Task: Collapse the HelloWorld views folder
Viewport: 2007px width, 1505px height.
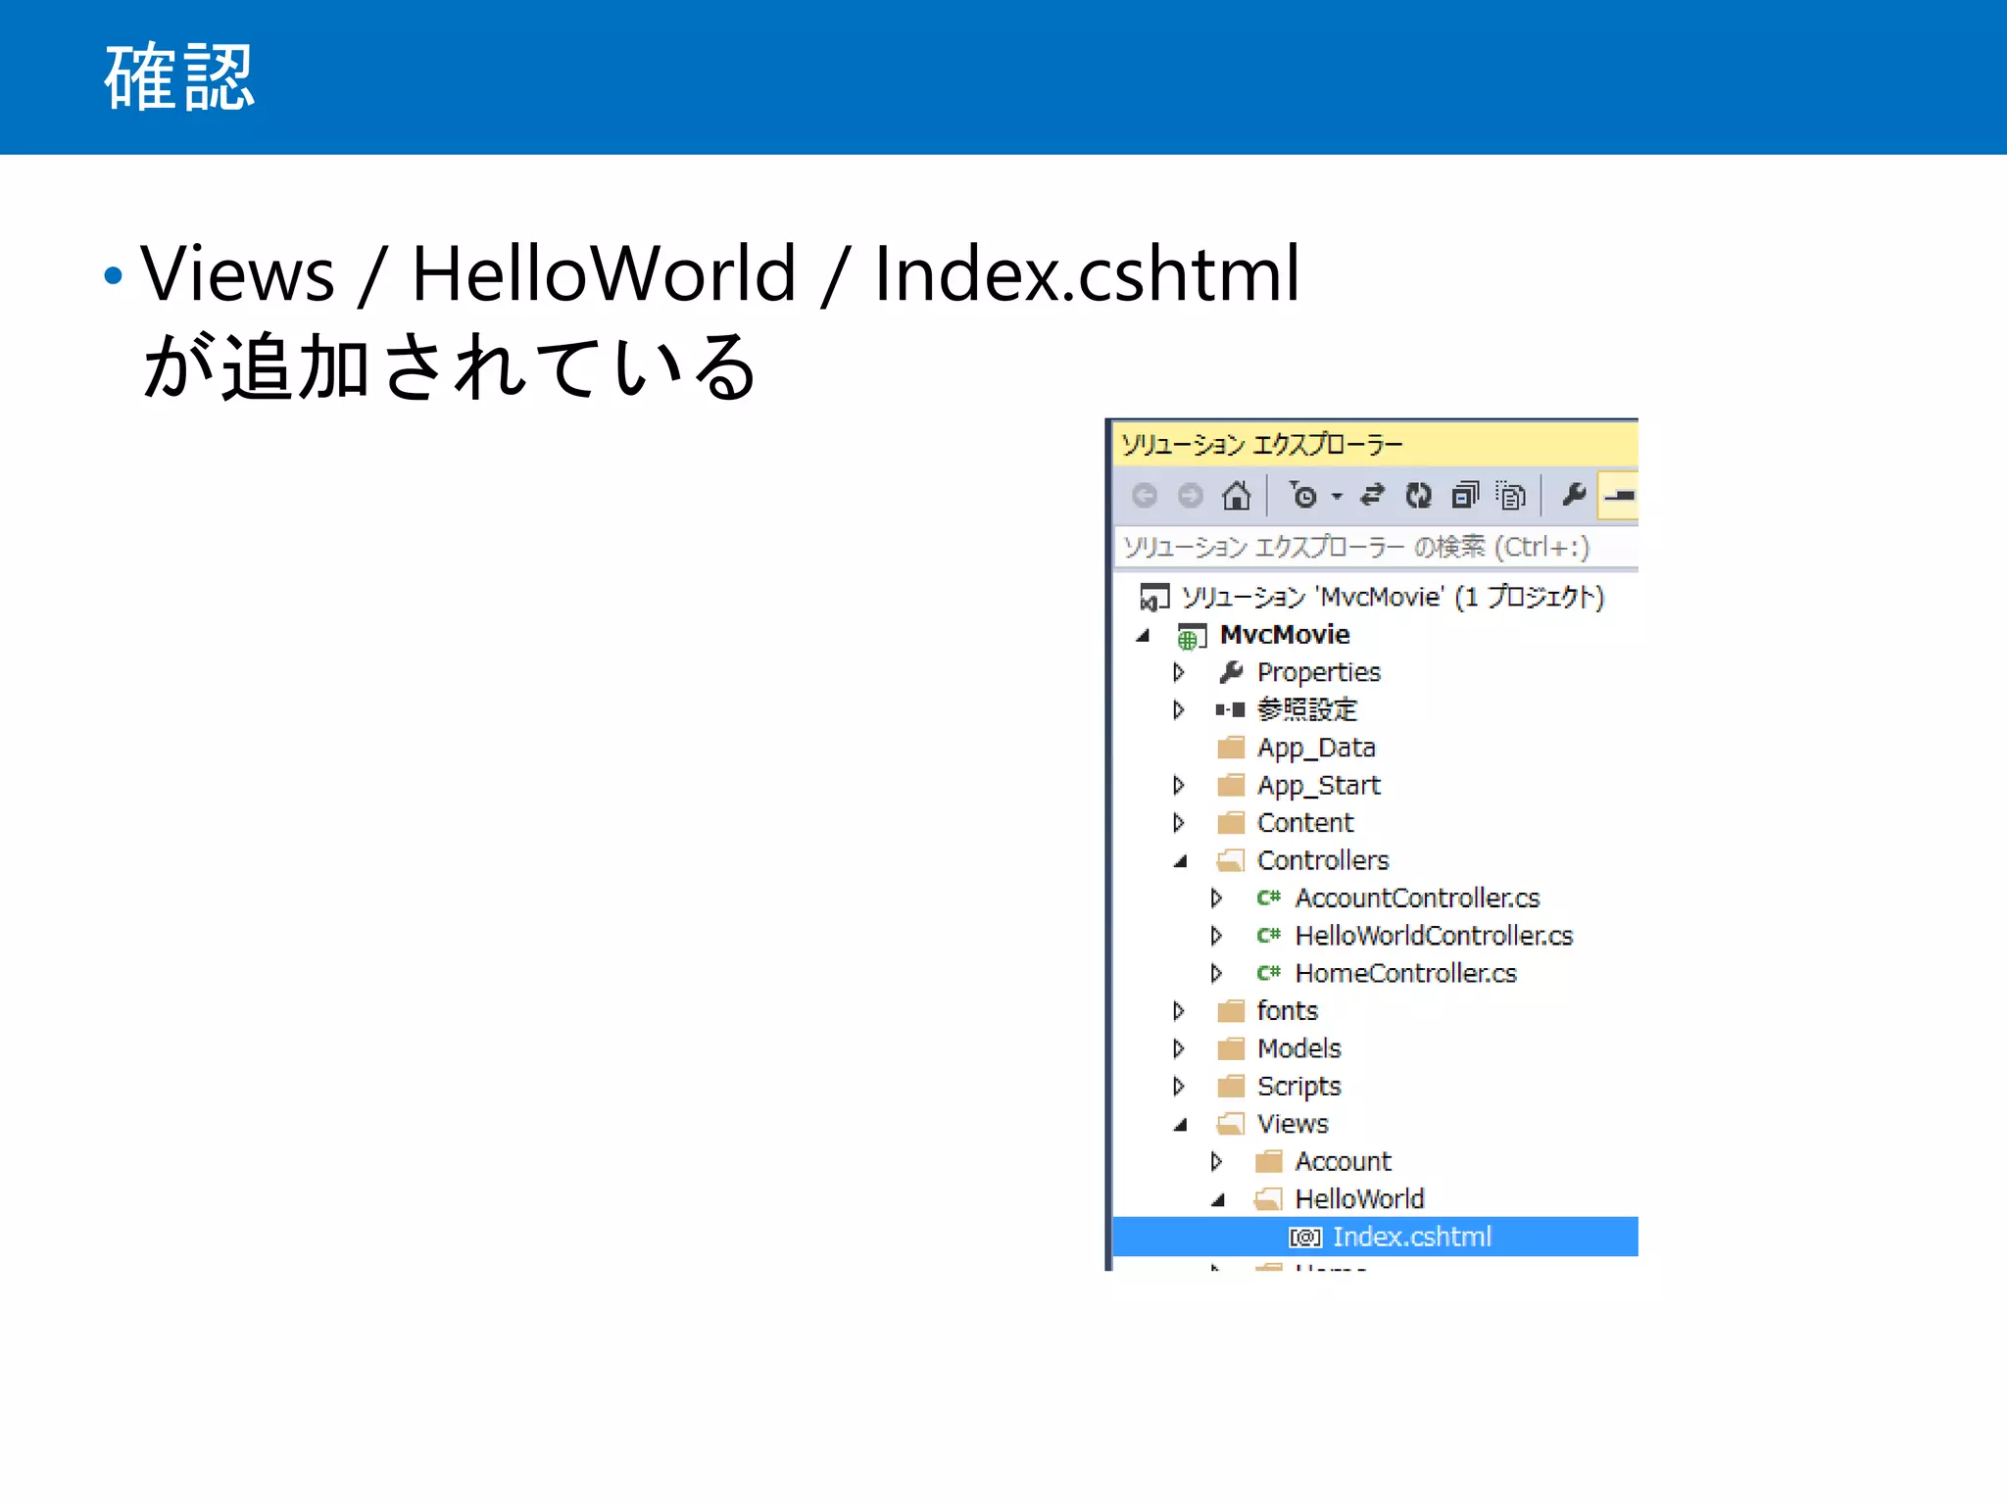Action: click(1218, 1200)
